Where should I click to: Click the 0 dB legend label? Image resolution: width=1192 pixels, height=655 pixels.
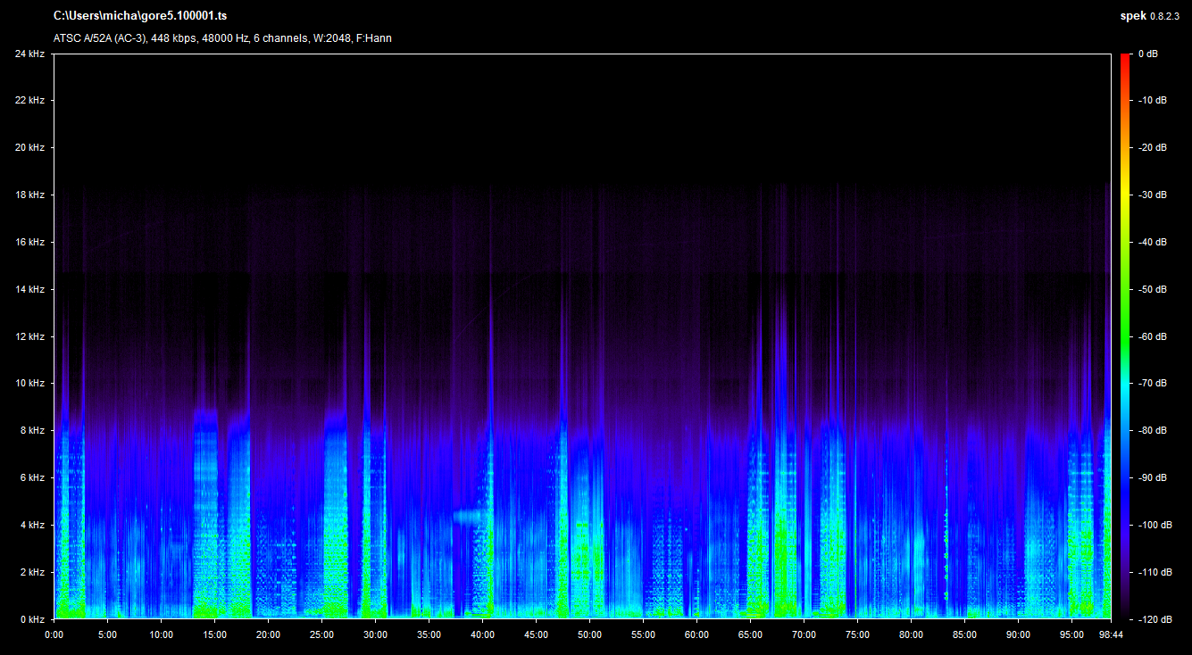click(1148, 54)
